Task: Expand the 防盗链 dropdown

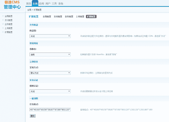Action: pos(50,36)
